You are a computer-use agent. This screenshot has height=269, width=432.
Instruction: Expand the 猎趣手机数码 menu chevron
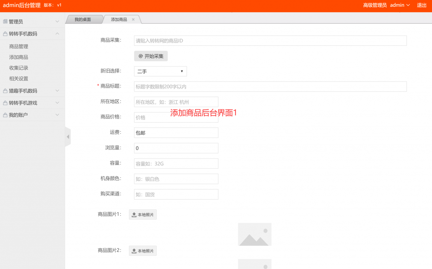coord(57,91)
